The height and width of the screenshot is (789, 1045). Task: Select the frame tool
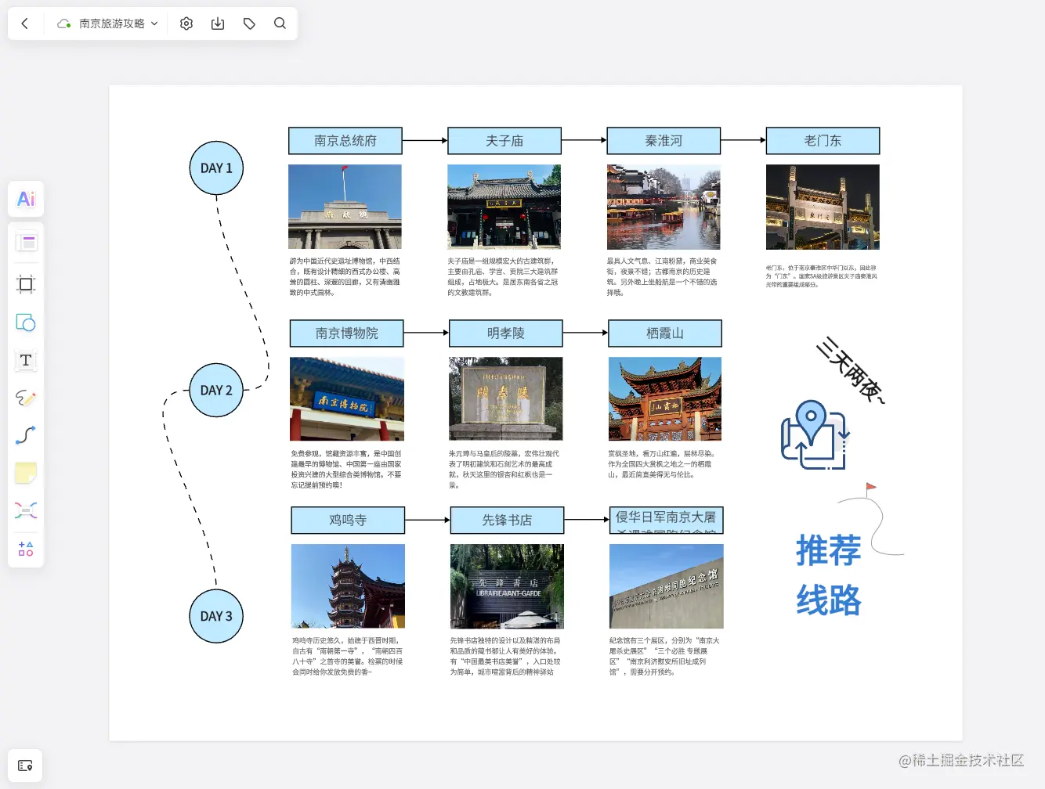(26, 284)
